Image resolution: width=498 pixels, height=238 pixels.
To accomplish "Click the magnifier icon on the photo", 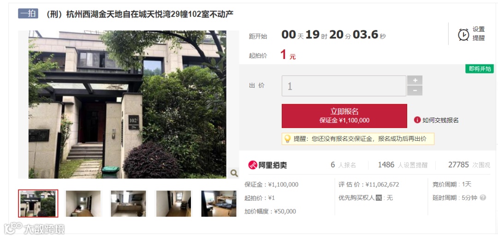I will [234, 173].
